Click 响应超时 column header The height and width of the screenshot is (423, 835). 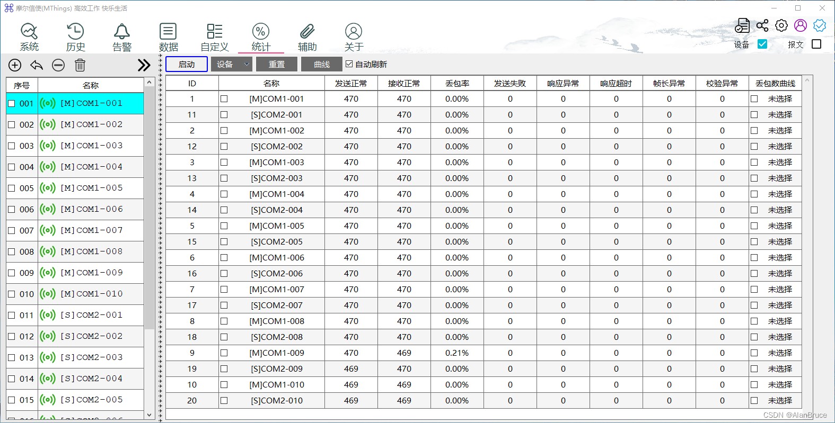tap(616, 83)
